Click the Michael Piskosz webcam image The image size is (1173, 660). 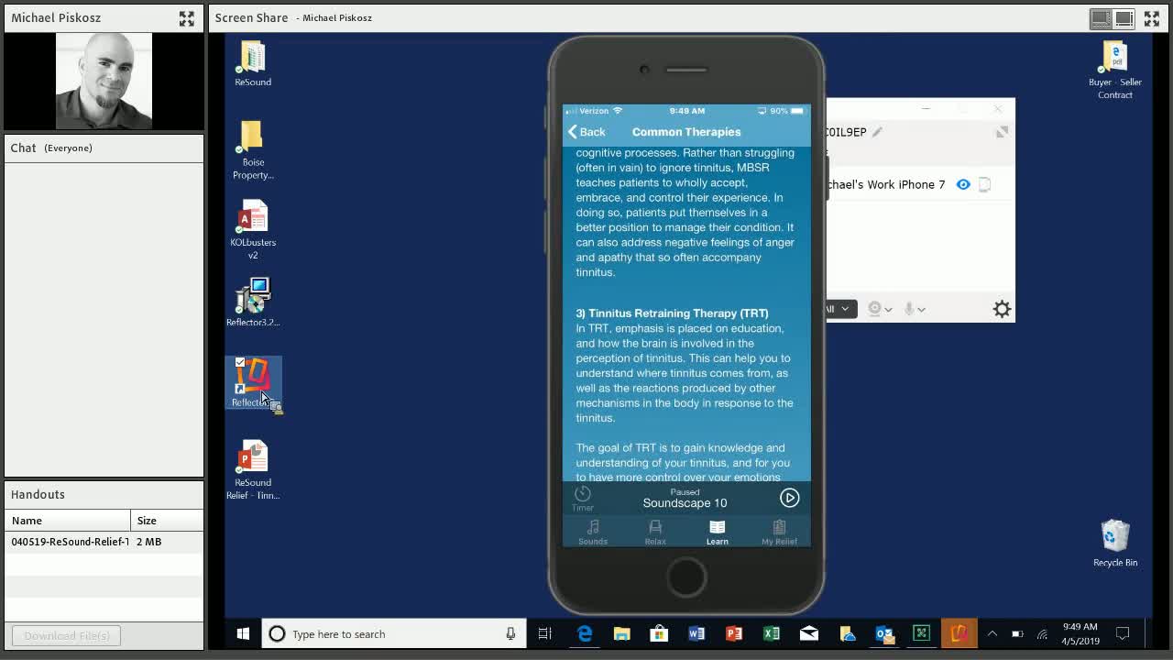click(104, 81)
